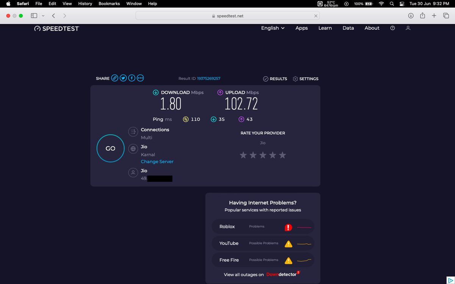This screenshot has height=284, width=455.
Task: Click the fan temperature monitor icon
Action: point(319,3)
